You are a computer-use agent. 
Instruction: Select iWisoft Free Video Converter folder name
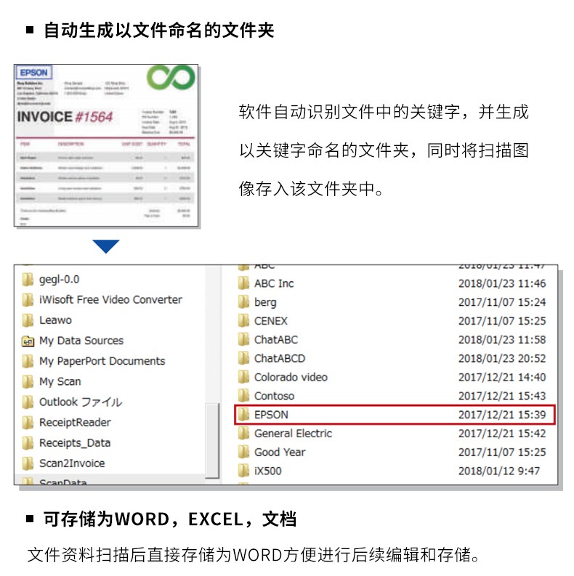click(x=110, y=300)
